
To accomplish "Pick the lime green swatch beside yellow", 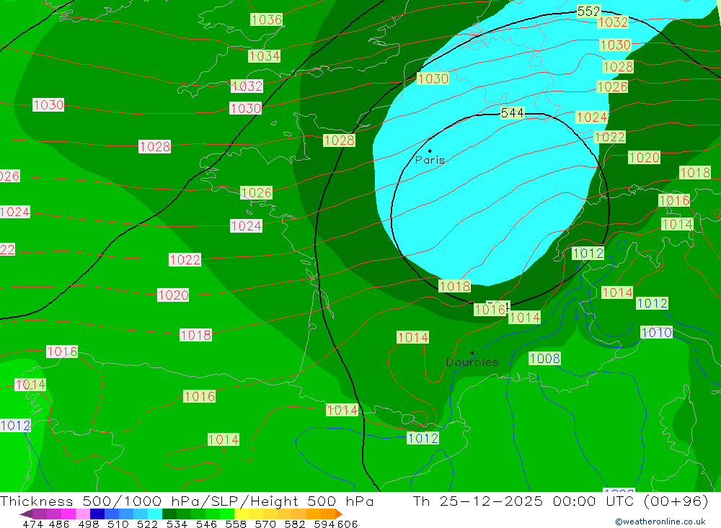I will coord(227,514).
